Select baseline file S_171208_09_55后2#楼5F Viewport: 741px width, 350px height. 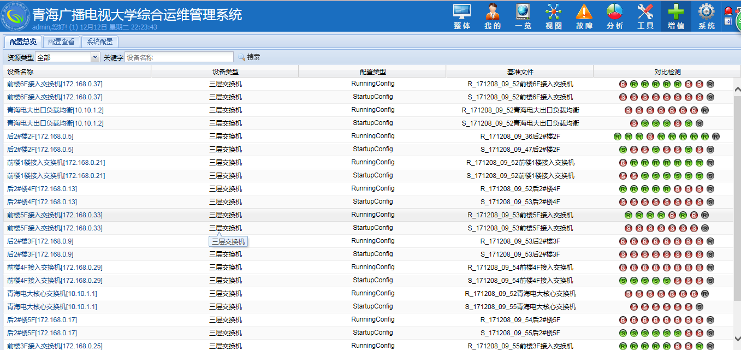(x=520, y=333)
